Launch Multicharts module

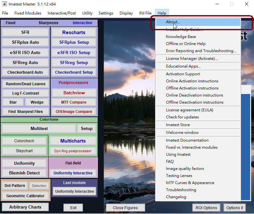(73, 141)
